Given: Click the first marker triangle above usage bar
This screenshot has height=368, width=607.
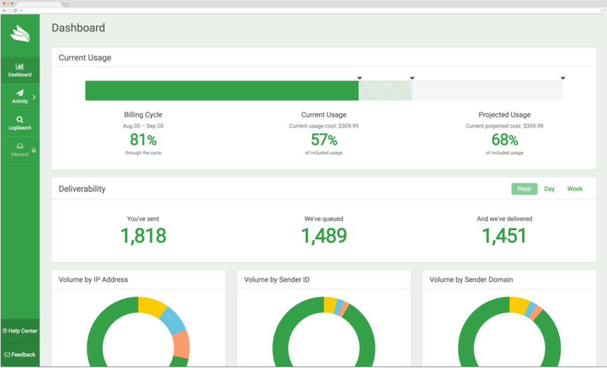Looking at the screenshot, I should [360, 78].
